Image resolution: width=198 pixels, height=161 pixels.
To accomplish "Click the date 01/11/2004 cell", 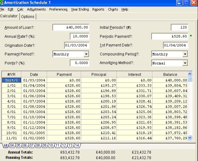I will point(34,122).
